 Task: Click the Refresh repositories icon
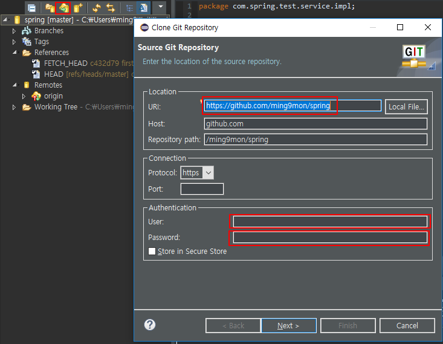(96, 8)
